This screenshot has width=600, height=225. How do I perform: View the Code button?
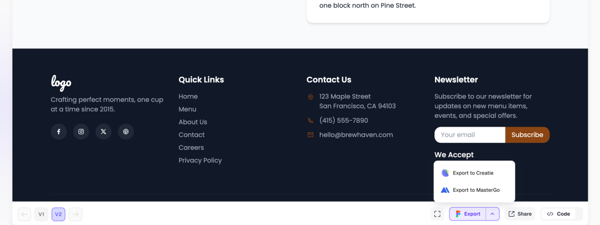(x=558, y=214)
